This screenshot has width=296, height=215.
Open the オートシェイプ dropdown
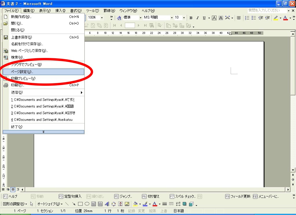pyautogui.click(x=50, y=204)
